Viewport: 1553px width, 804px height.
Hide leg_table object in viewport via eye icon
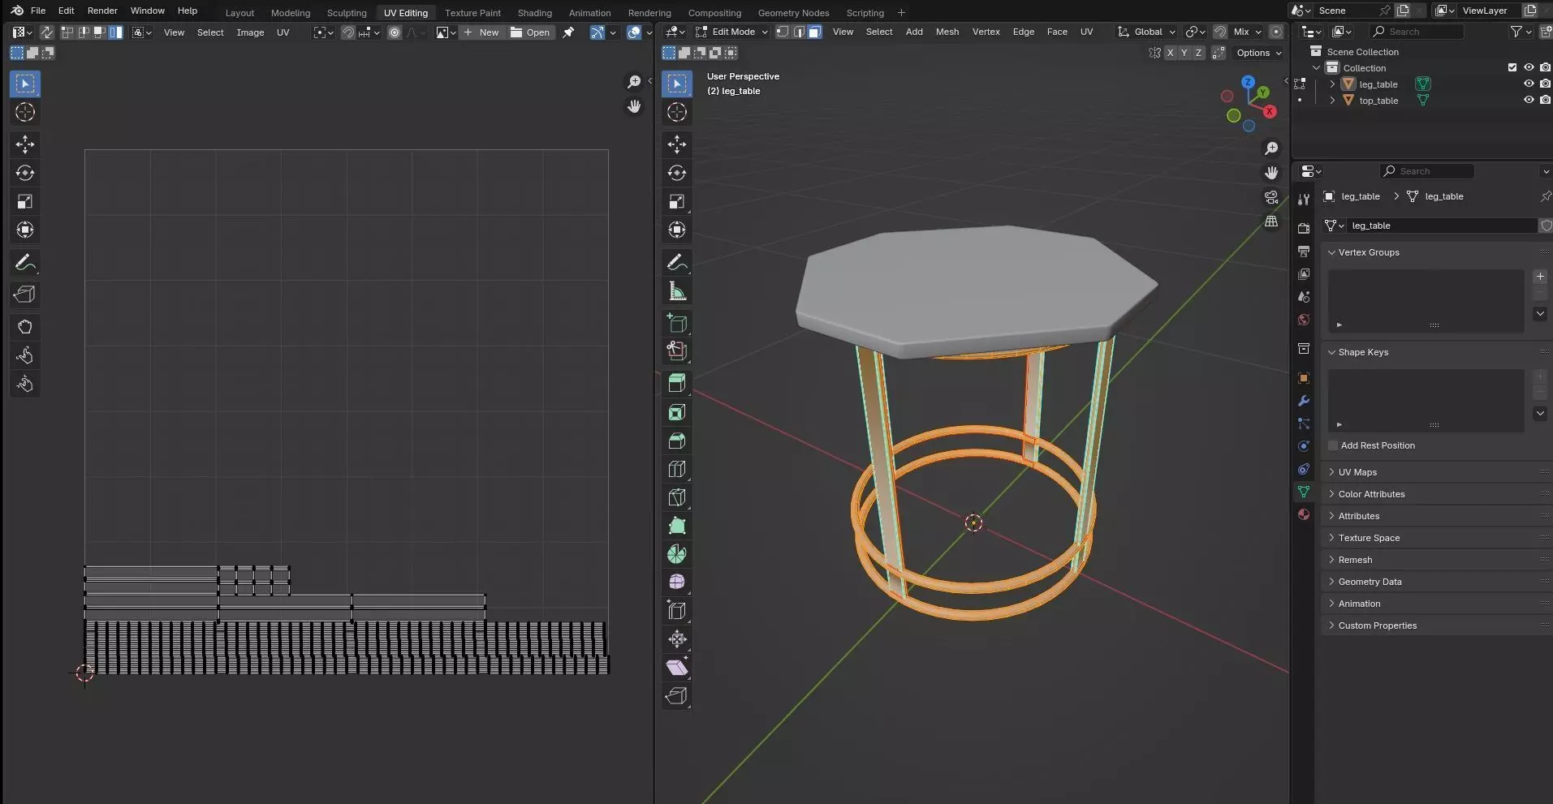click(x=1529, y=84)
